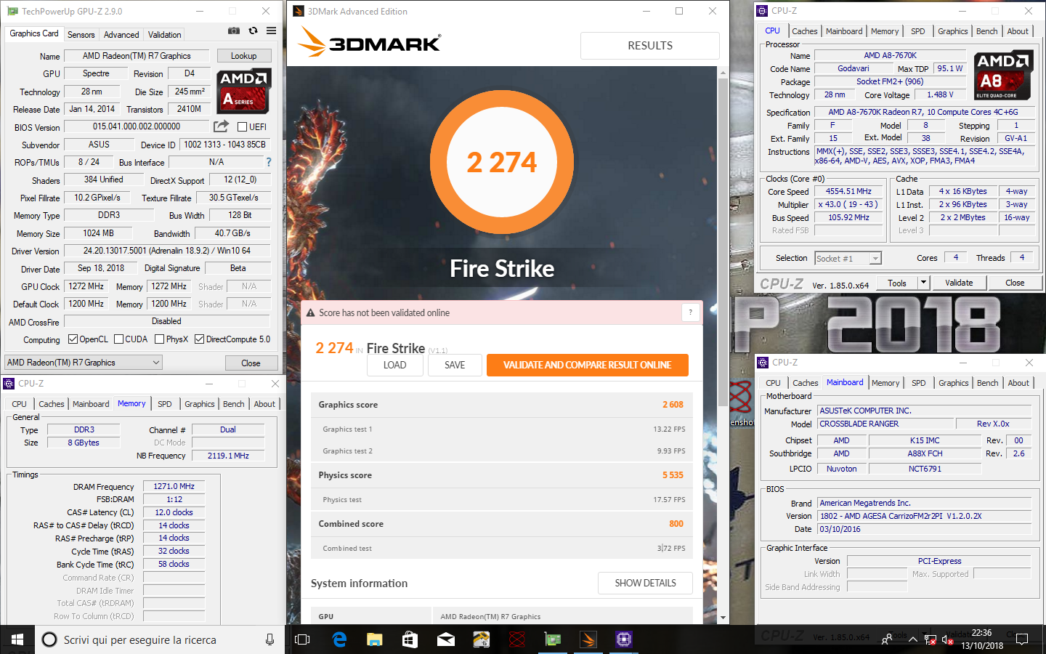1046x654 pixels.
Task: Click the title bar icon of the CPU-Z Mainboard window
Action: [x=762, y=362]
